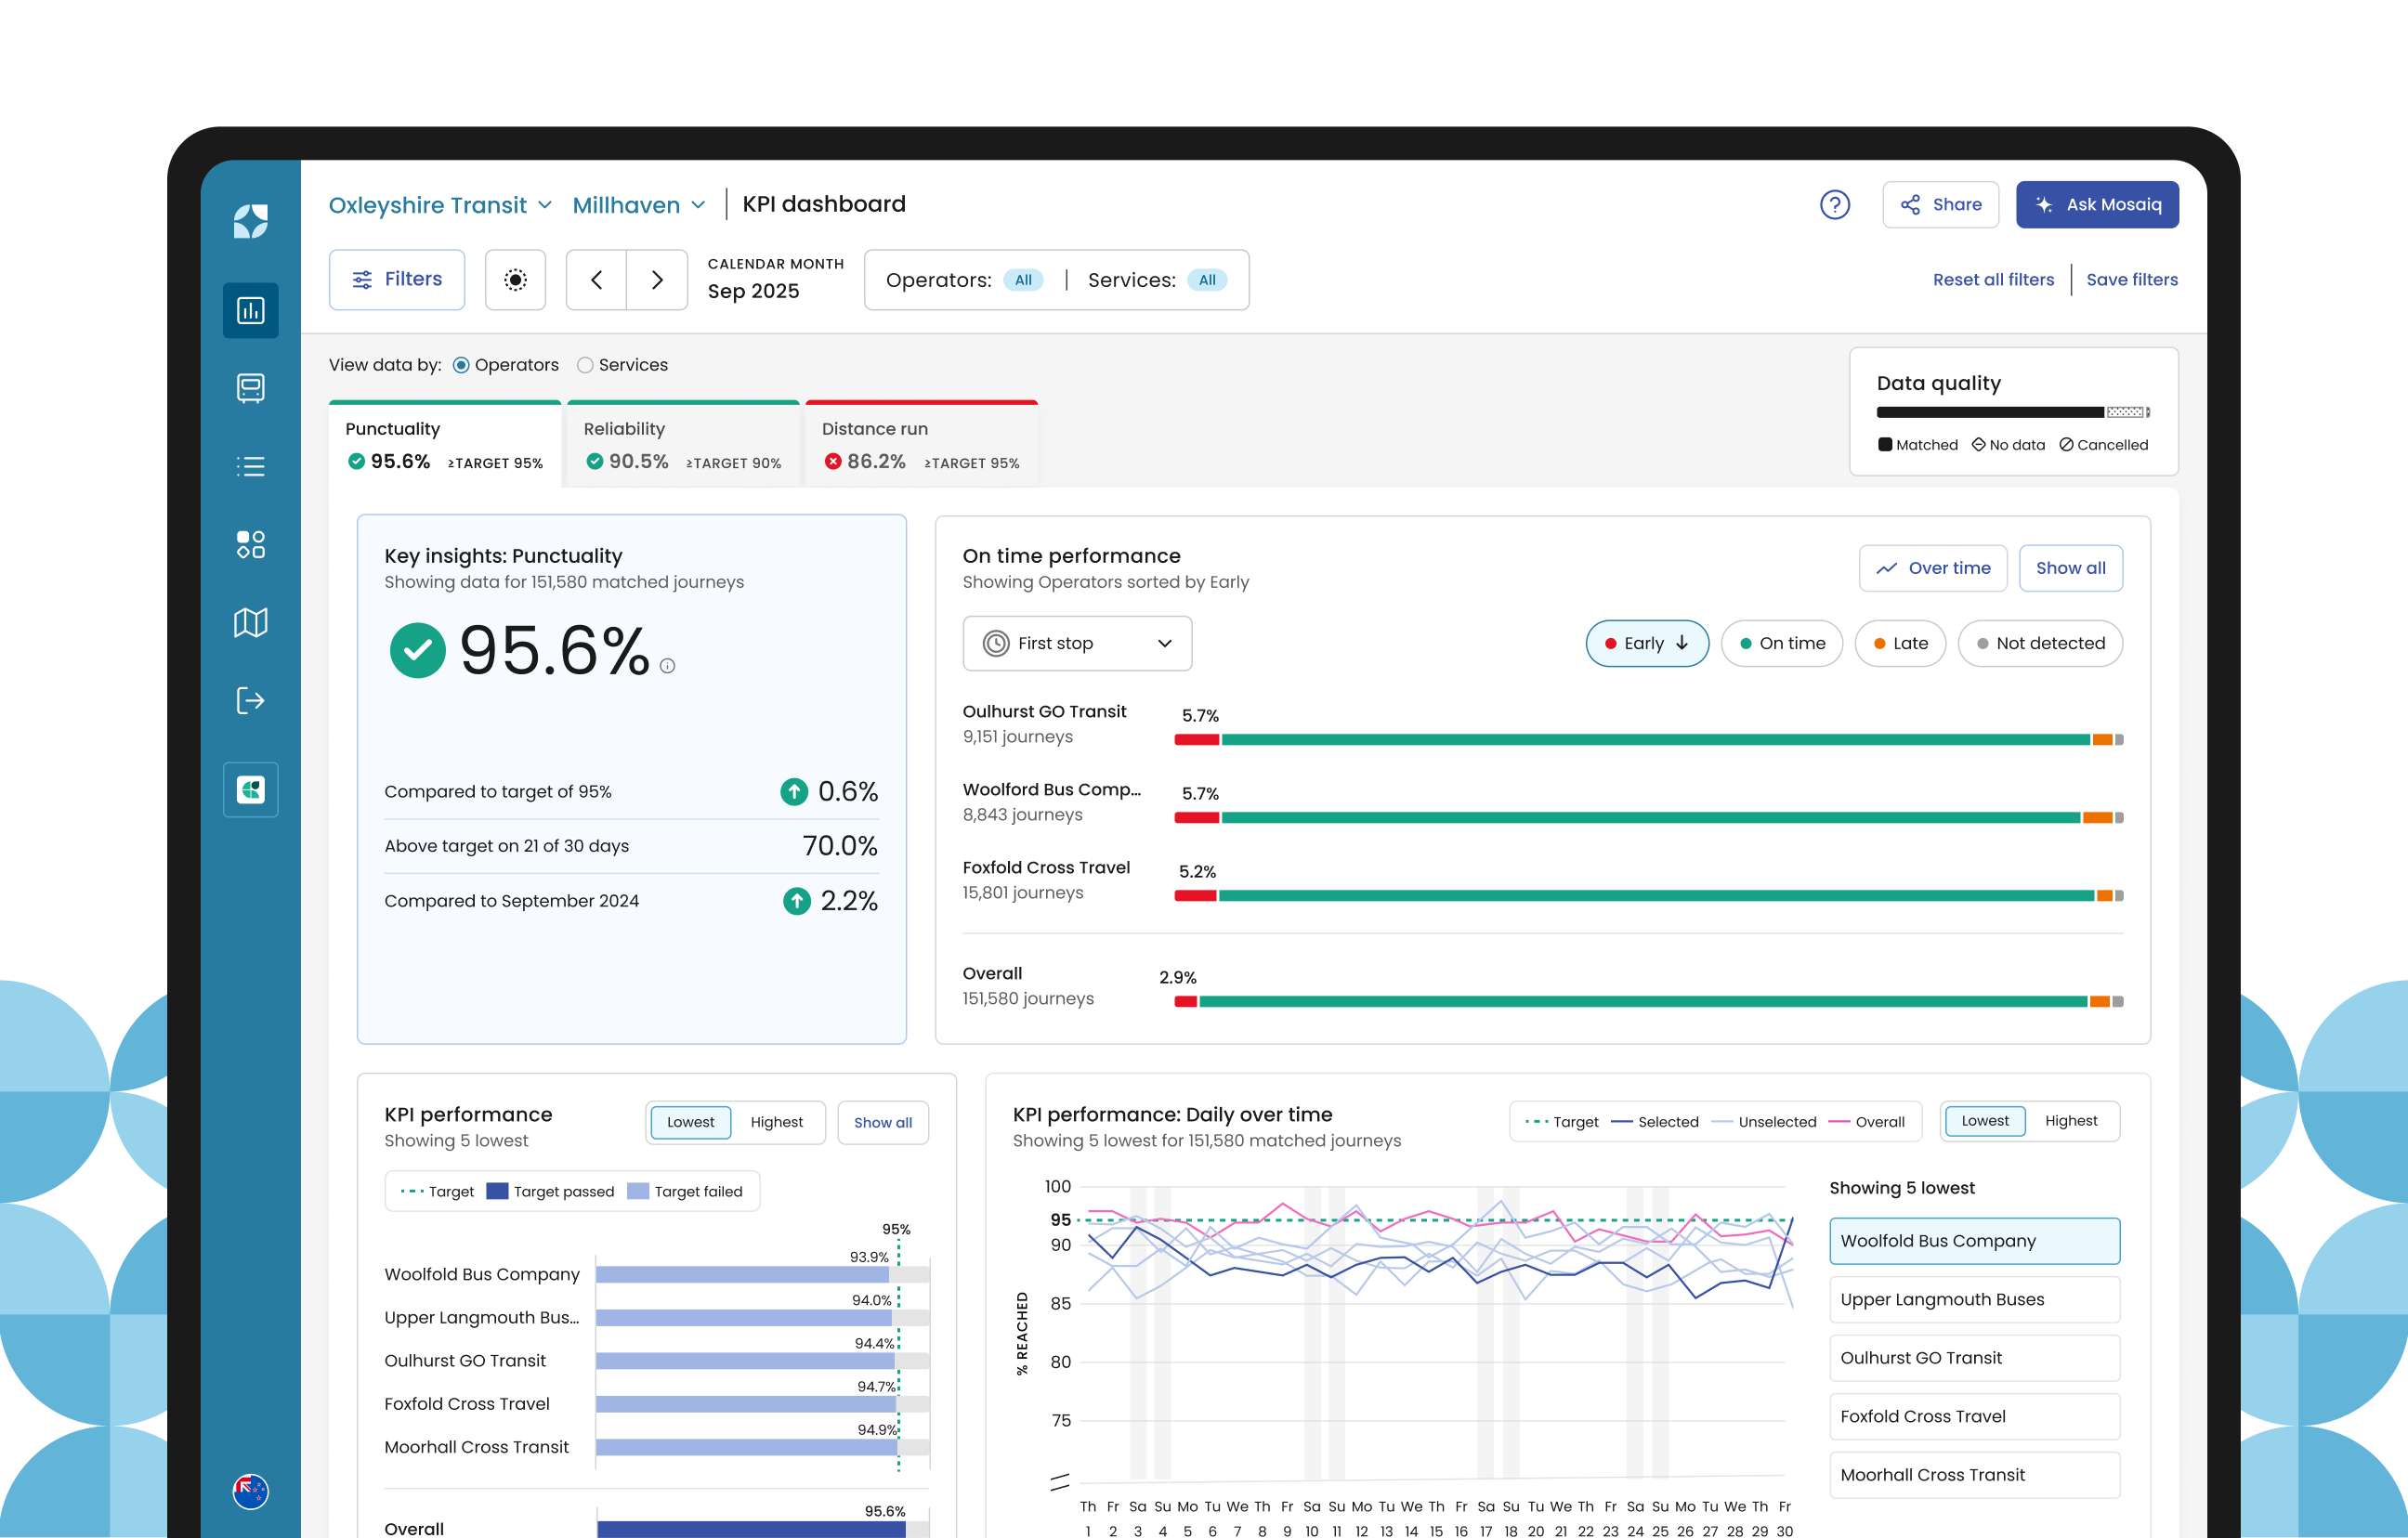Select Lowest in KPI performance panel
Screen dimensions: 2408x1538
coord(690,1122)
